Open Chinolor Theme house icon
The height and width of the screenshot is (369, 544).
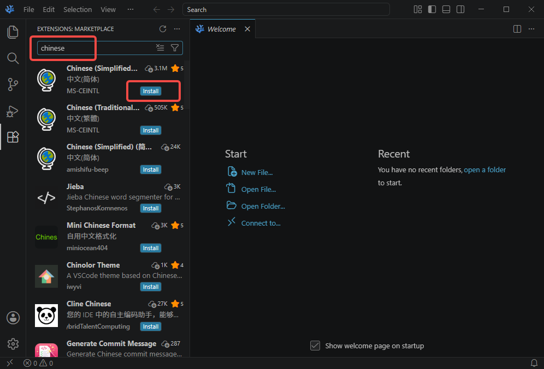[46, 276]
